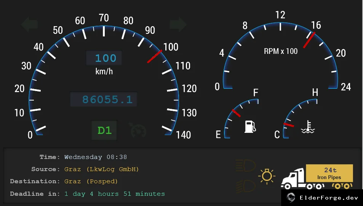Click the ElderForge.dev watermark

pos(322,198)
